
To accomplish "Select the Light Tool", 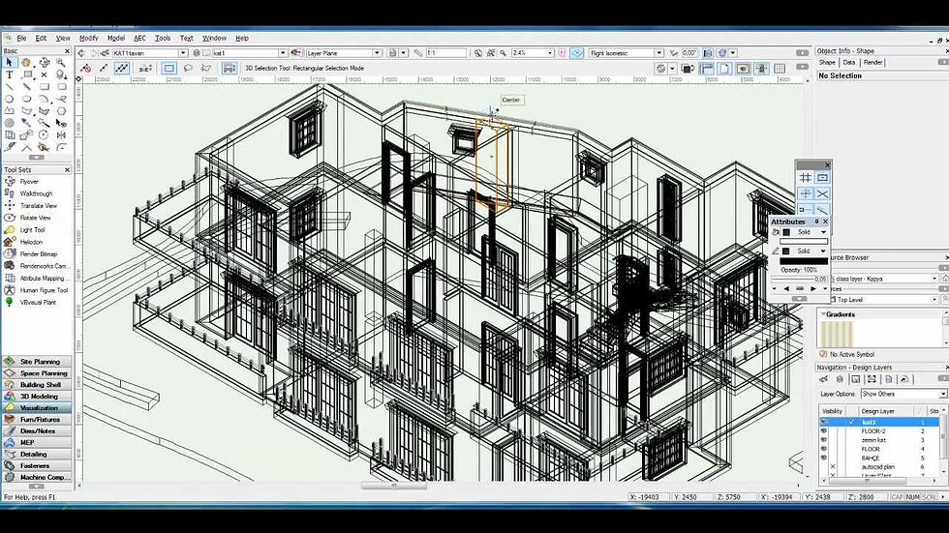I will [32, 229].
